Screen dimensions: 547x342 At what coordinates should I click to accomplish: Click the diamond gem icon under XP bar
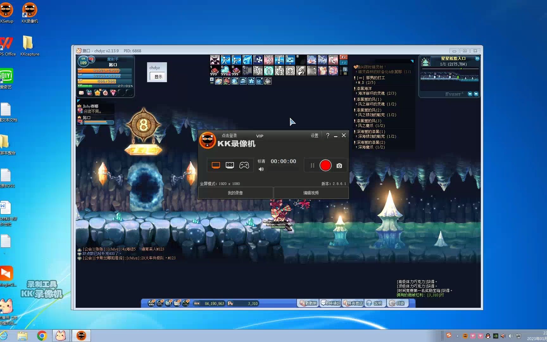point(113,93)
